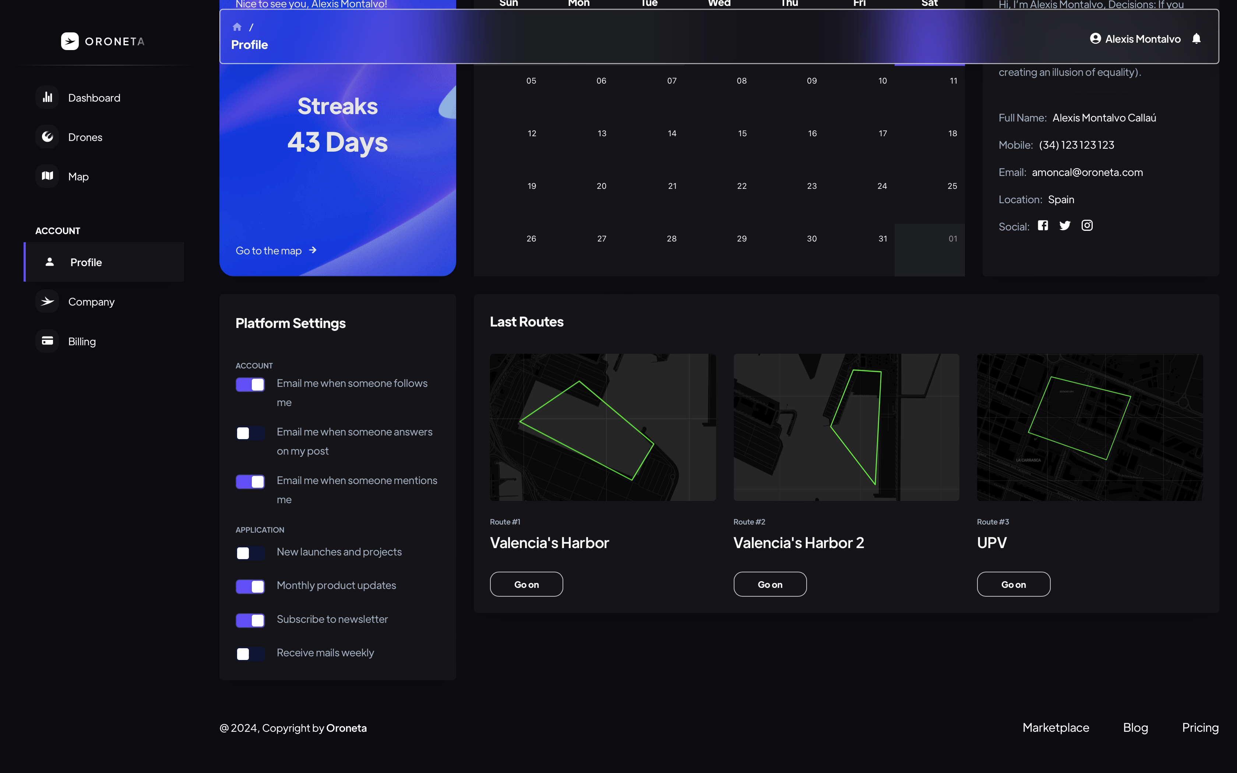Turn on New launches and projects
Image resolution: width=1237 pixels, height=773 pixels.
tap(250, 553)
